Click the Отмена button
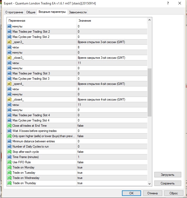187x198 pixels. [x=153, y=193]
